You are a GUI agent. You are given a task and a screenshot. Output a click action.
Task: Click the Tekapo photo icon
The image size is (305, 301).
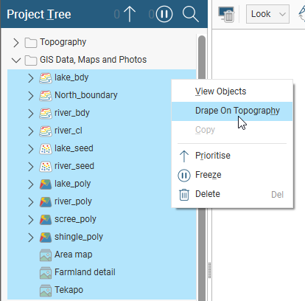click(x=46, y=290)
